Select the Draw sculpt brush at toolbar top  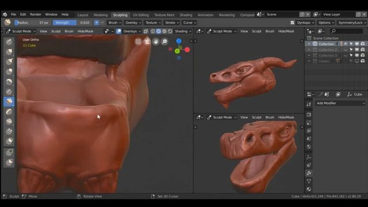point(9,42)
